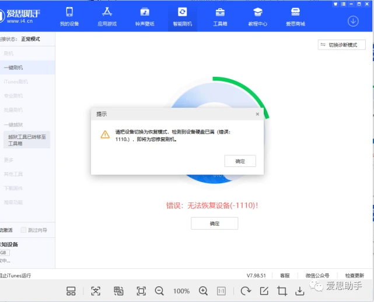Open 微信公众号 link in status bar
Viewport: 374px width, 302px height.
(317, 275)
